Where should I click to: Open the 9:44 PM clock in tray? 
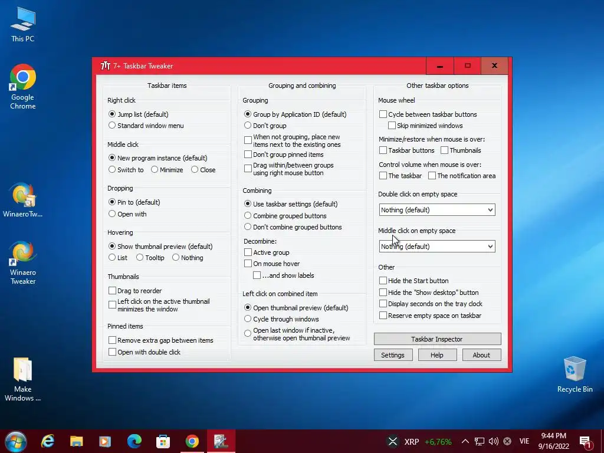pyautogui.click(x=553, y=441)
